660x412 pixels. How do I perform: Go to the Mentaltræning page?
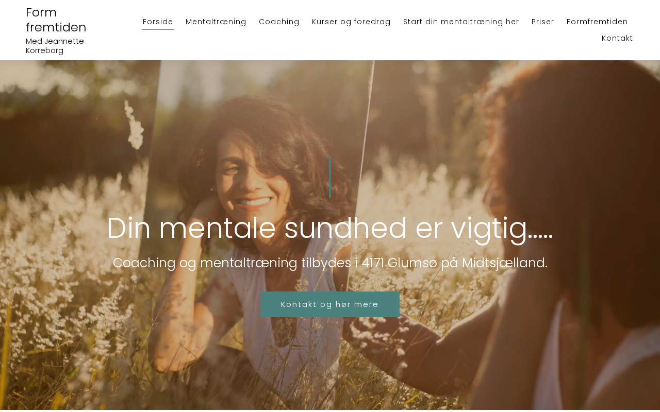tap(216, 22)
